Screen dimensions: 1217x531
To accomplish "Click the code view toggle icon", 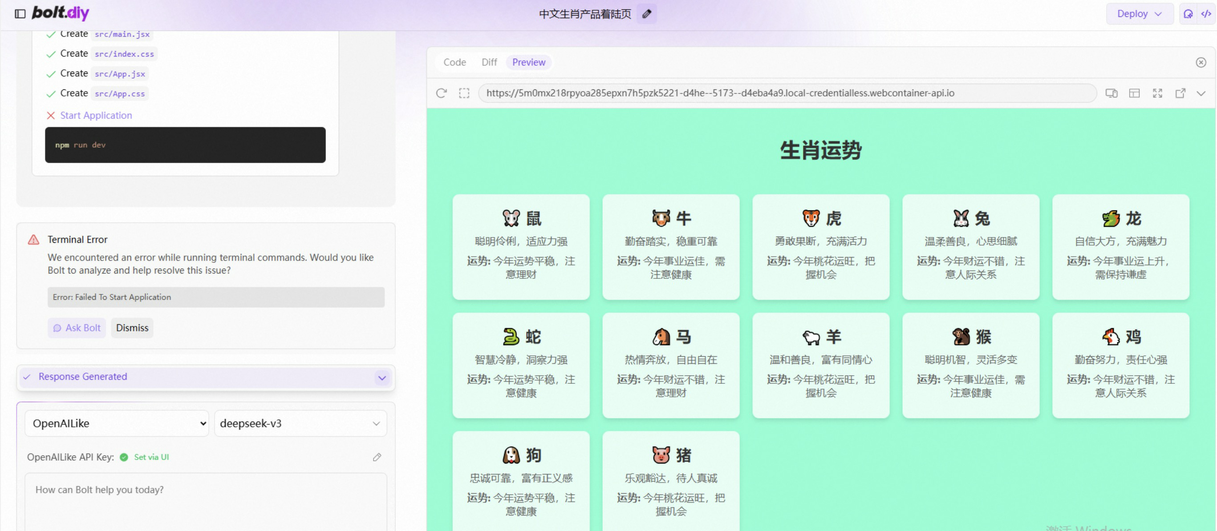I will click(1206, 14).
